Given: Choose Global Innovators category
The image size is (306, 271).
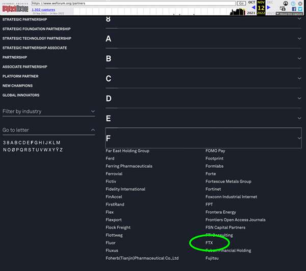Looking at the screenshot, I should pyautogui.click(x=21, y=95).
